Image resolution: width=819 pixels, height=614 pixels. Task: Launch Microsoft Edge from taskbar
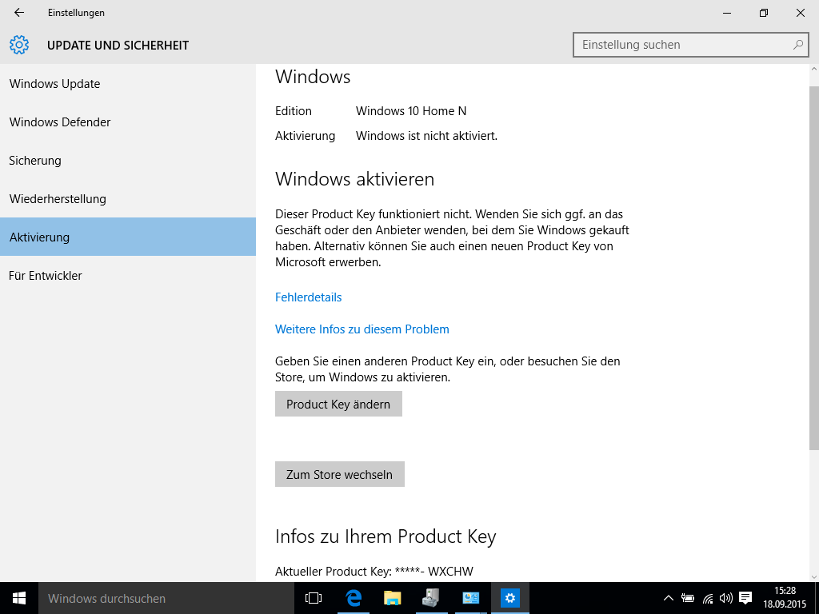[x=354, y=598]
